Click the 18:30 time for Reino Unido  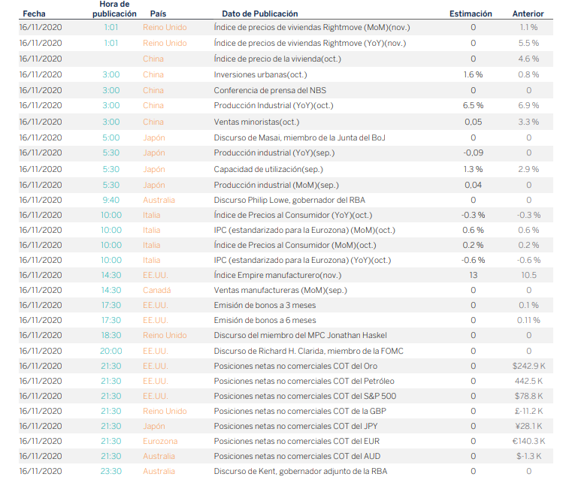click(111, 335)
